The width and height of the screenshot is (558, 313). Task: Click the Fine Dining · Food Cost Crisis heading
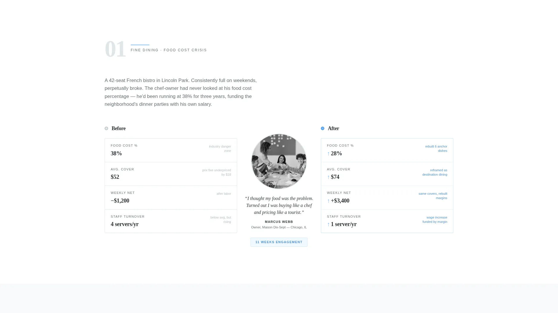click(x=169, y=50)
